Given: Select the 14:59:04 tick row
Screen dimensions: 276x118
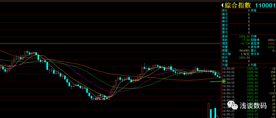Looking at the screenshot, I should pyautogui.click(x=249, y=72).
